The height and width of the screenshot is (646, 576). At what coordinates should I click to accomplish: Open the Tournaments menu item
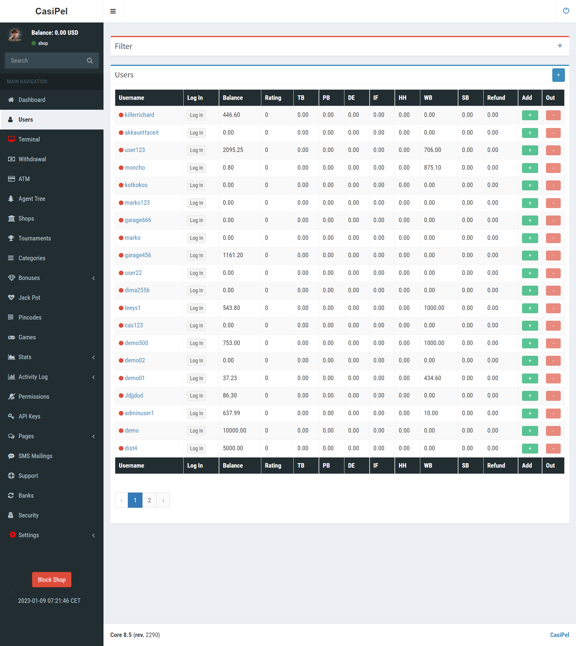[34, 238]
